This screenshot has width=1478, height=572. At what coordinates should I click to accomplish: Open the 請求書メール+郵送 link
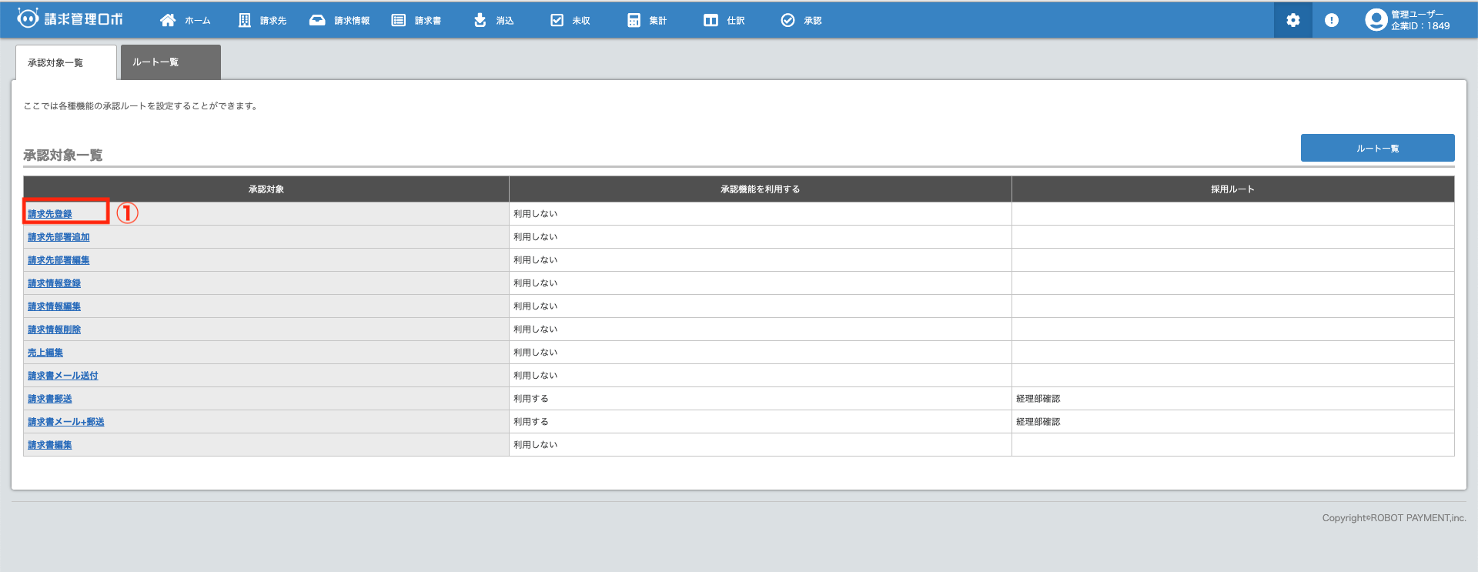coord(66,422)
